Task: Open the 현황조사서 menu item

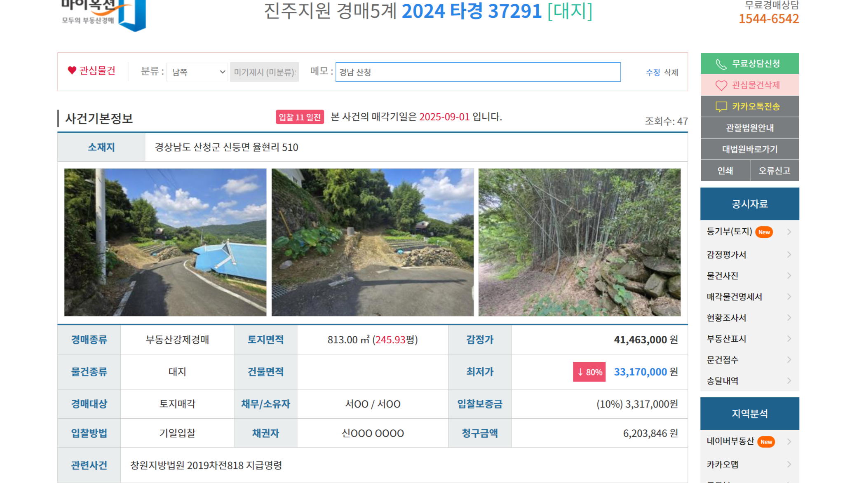Action: (749, 318)
